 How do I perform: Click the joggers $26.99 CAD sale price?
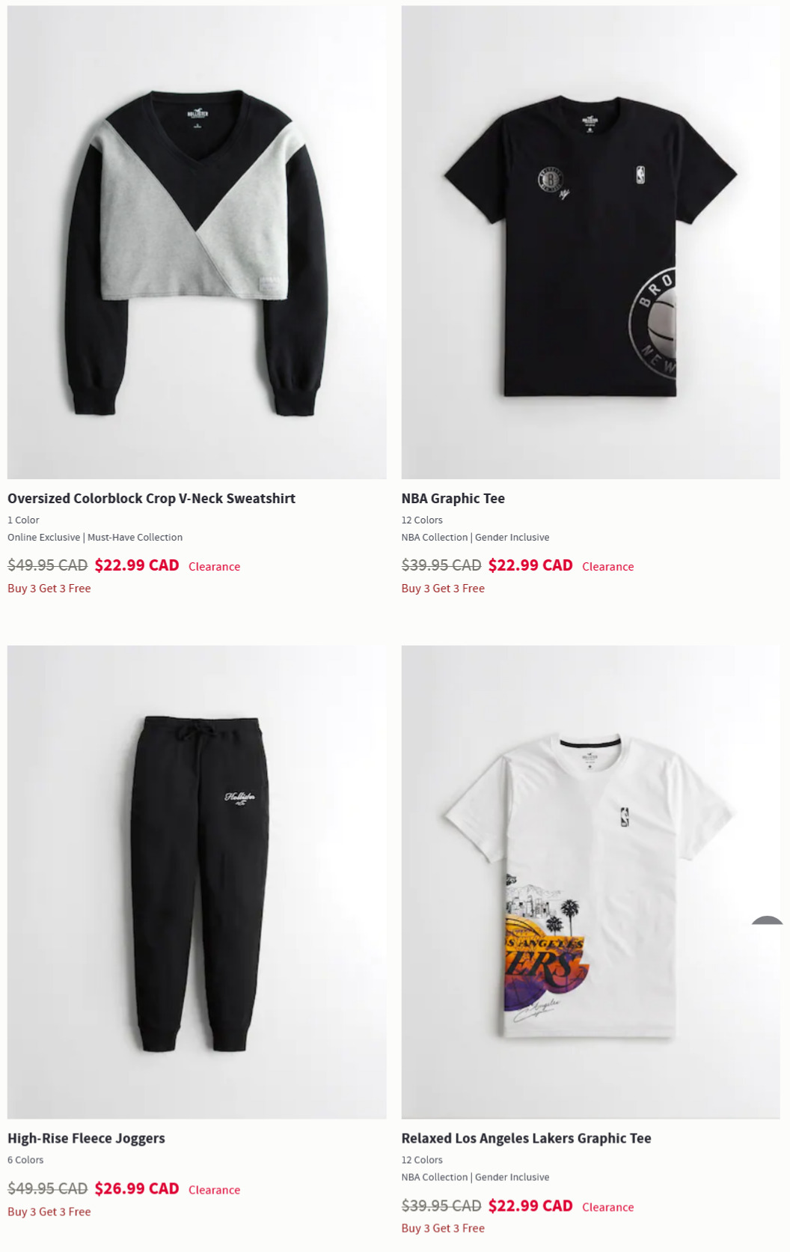coord(137,1188)
